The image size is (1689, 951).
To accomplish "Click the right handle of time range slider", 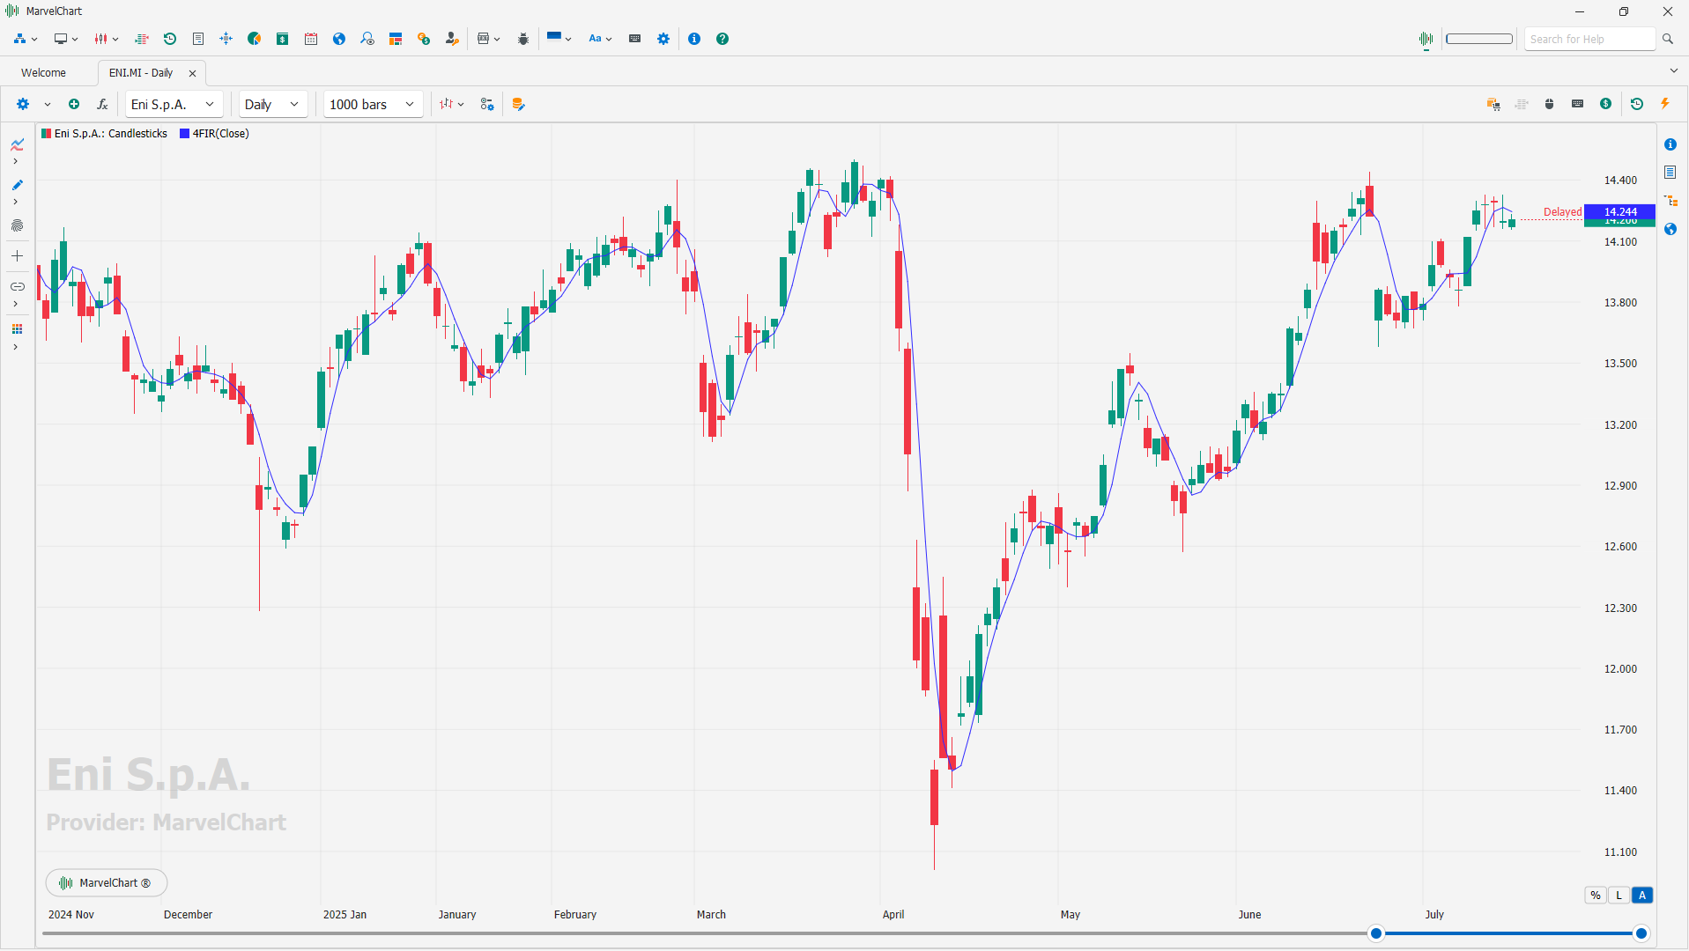I will [1641, 933].
